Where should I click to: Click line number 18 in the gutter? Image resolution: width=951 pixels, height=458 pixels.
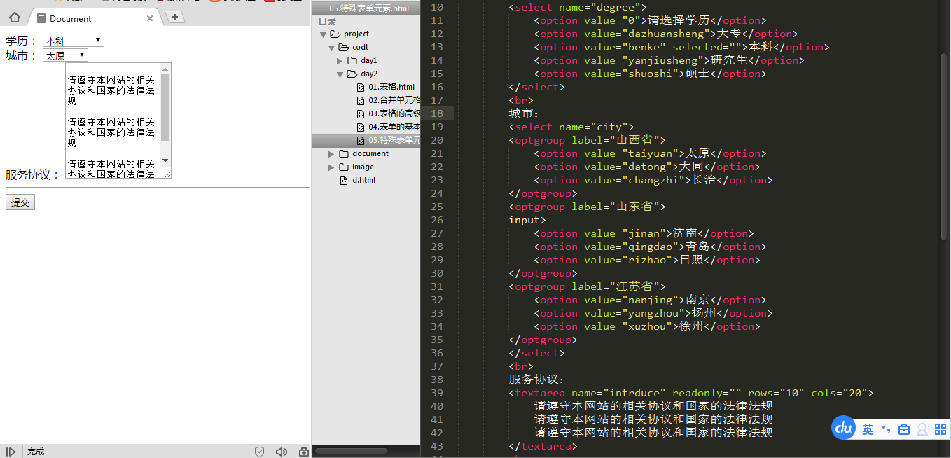click(x=438, y=113)
